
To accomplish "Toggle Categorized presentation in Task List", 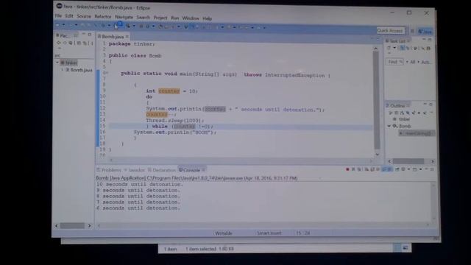I will pos(403,48).
